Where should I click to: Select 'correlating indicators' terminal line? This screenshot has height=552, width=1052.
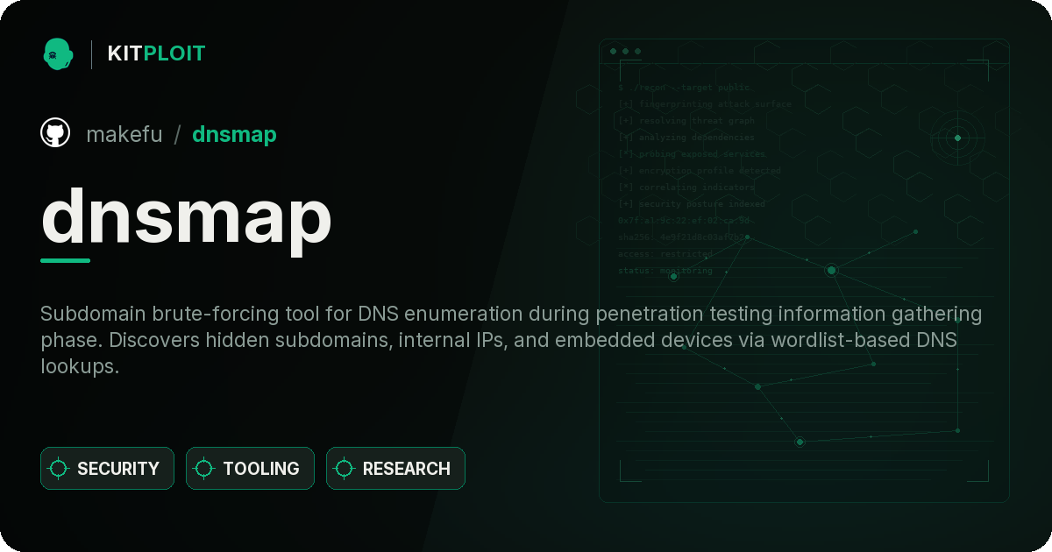point(686,188)
